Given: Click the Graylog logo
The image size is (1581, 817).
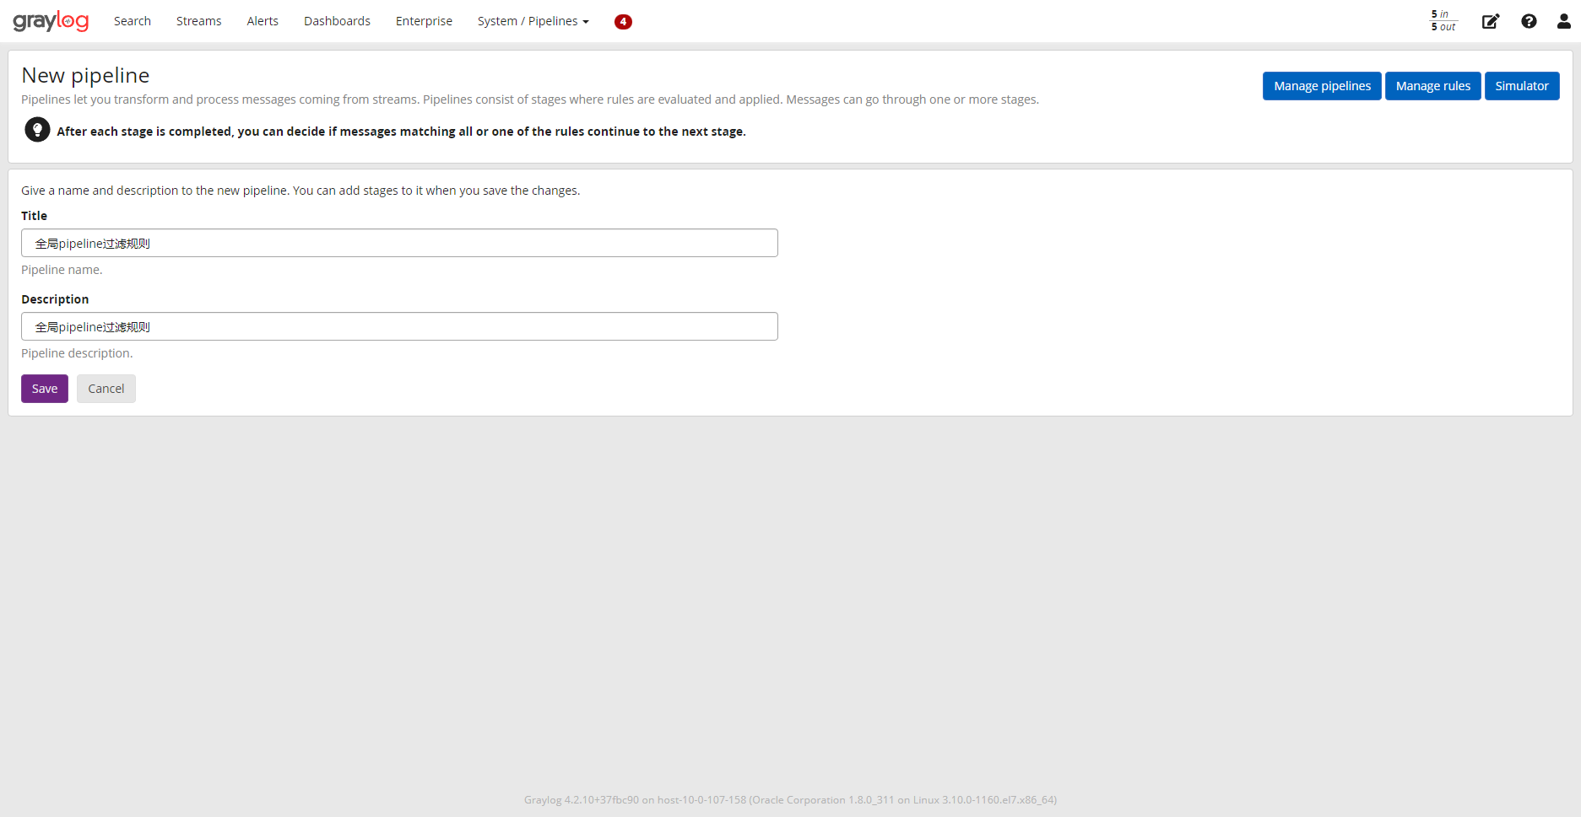Looking at the screenshot, I should pos(51,20).
